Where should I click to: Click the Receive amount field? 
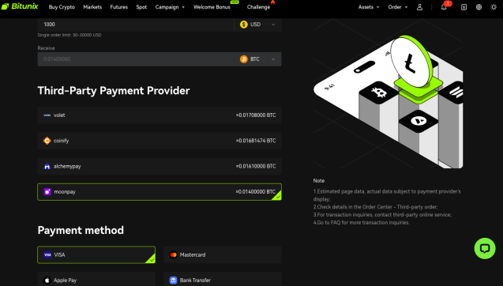click(x=136, y=59)
